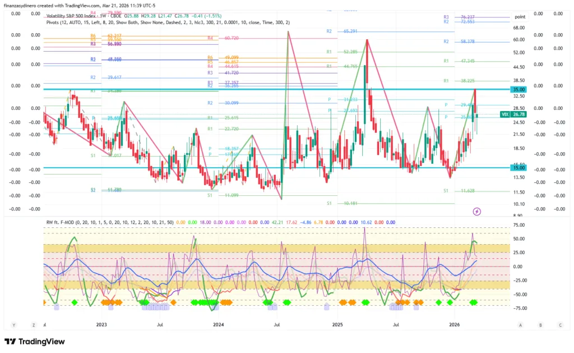Click the circled B scale icon
The height and width of the screenshot is (353, 574).
(540, 325)
